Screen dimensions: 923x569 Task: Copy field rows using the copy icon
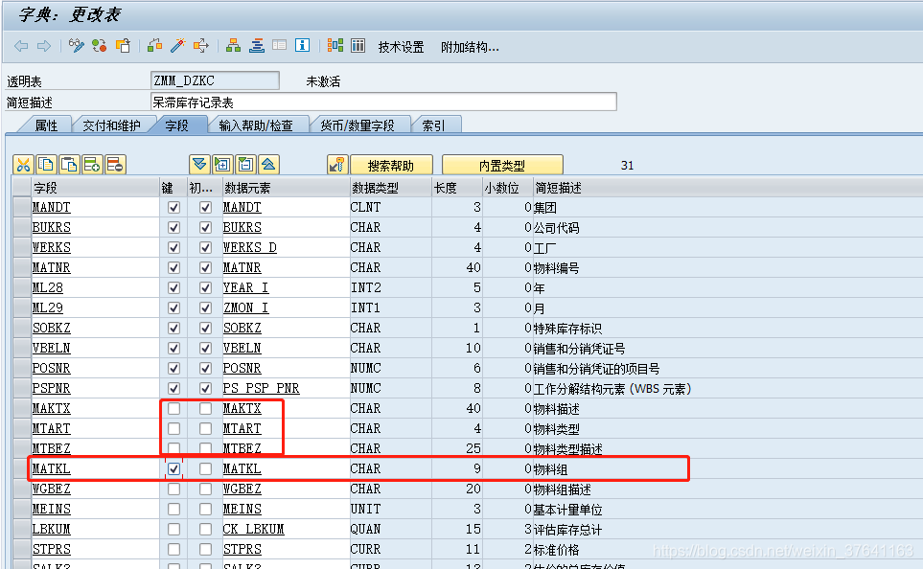[45, 163]
